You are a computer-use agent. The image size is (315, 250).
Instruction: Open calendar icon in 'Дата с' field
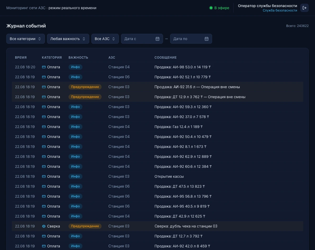(157, 39)
